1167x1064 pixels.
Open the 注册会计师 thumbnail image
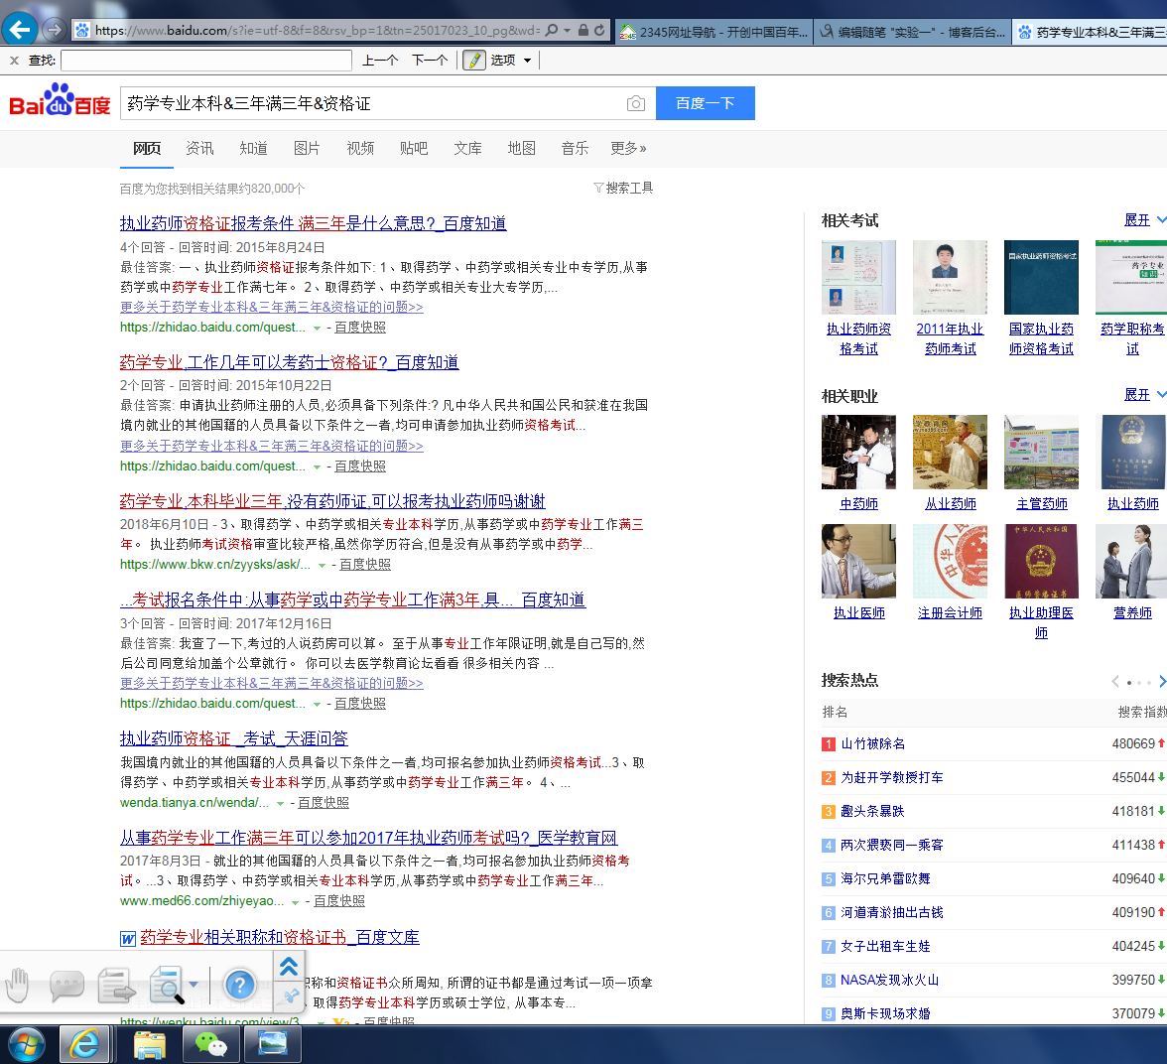pyautogui.click(x=950, y=561)
